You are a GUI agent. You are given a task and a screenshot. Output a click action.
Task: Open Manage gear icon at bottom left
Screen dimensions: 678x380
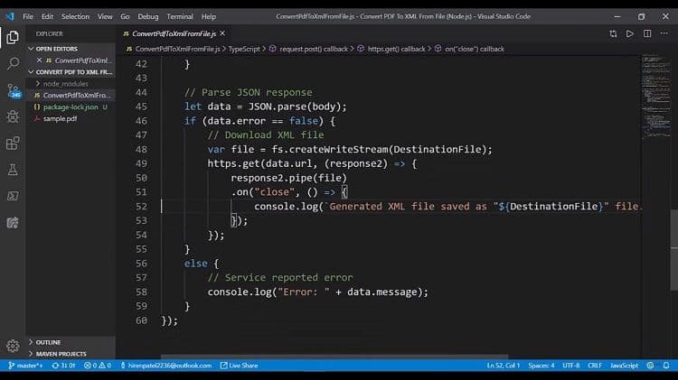pyautogui.click(x=13, y=346)
